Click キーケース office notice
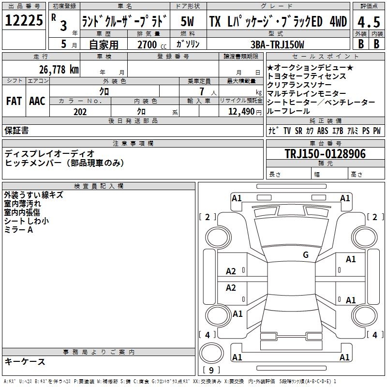This screenshot has height=387, width=387. (x=25, y=361)
